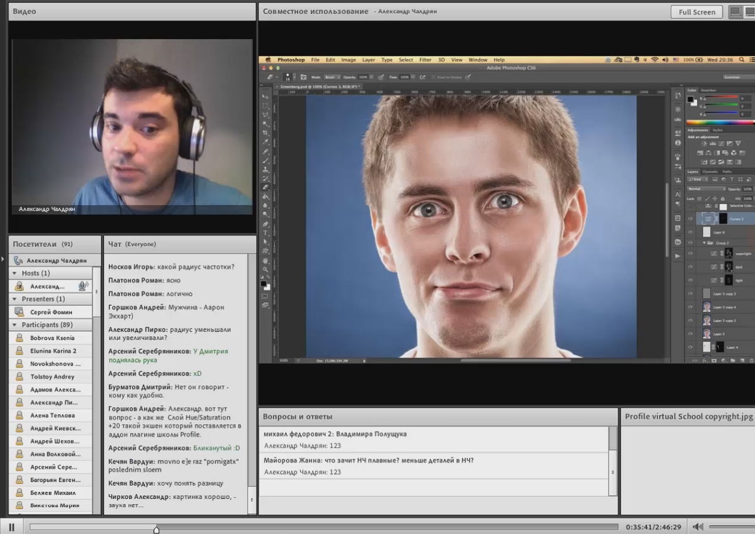Pause the recording playback
Viewport: 755px width, 534px height.
pos(12,526)
